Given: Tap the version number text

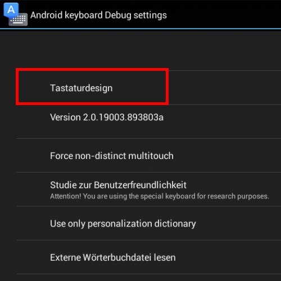Looking at the screenshot, I should coord(107,117).
